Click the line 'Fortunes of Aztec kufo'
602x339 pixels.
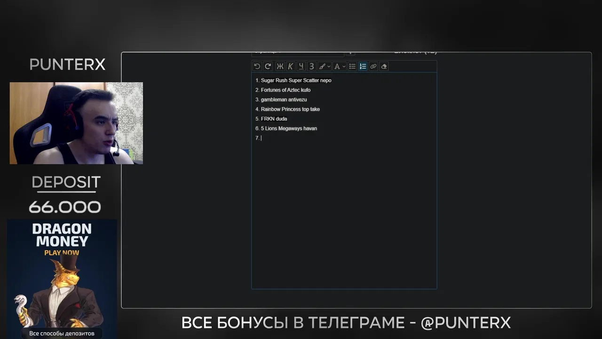[285, 90]
